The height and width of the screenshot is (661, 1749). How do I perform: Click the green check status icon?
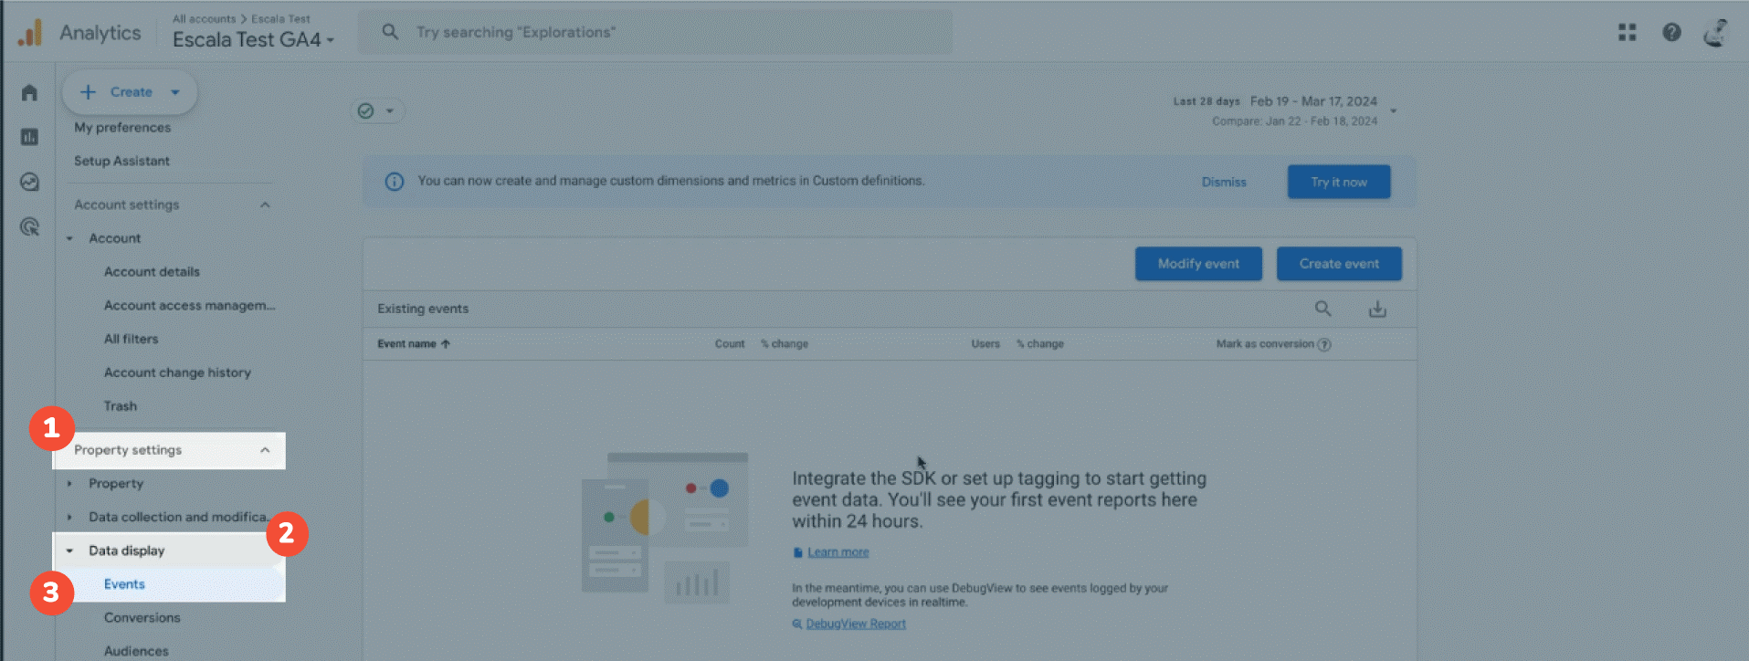[365, 111]
